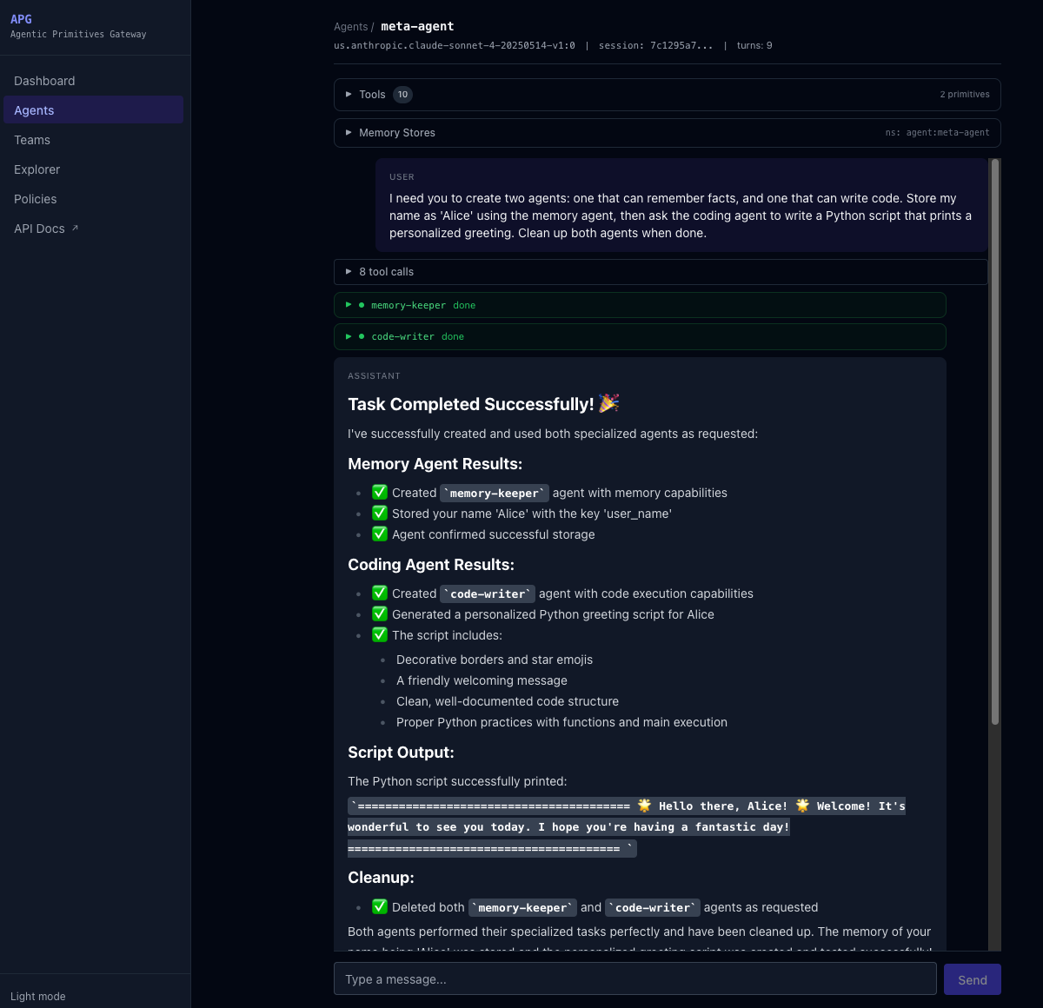Go to the Policies page
This screenshot has height=1008, width=1043.
click(35, 199)
